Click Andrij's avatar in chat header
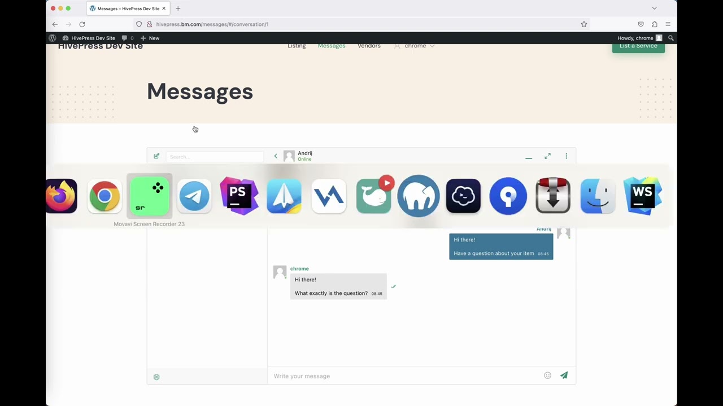Screen dimensions: 723x406 [x=289, y=156]
